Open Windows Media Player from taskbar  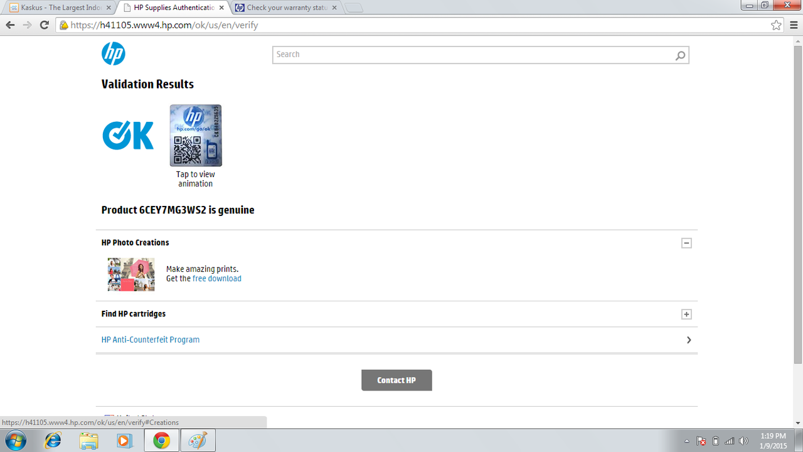point(125,441)
